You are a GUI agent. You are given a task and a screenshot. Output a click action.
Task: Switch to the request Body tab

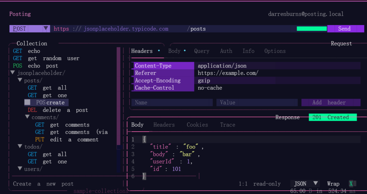pos(174,51)
